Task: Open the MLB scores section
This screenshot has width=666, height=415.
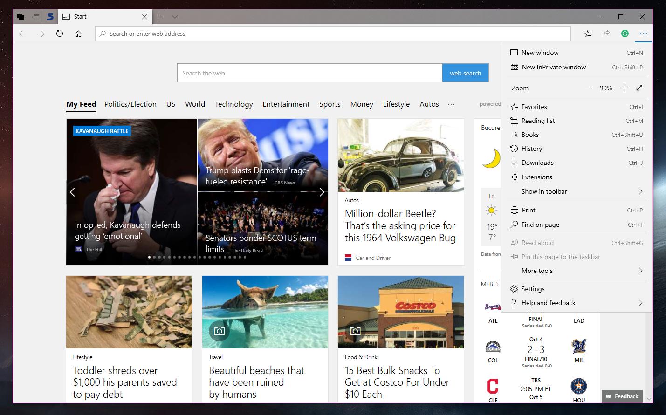Action: [489, 284]
